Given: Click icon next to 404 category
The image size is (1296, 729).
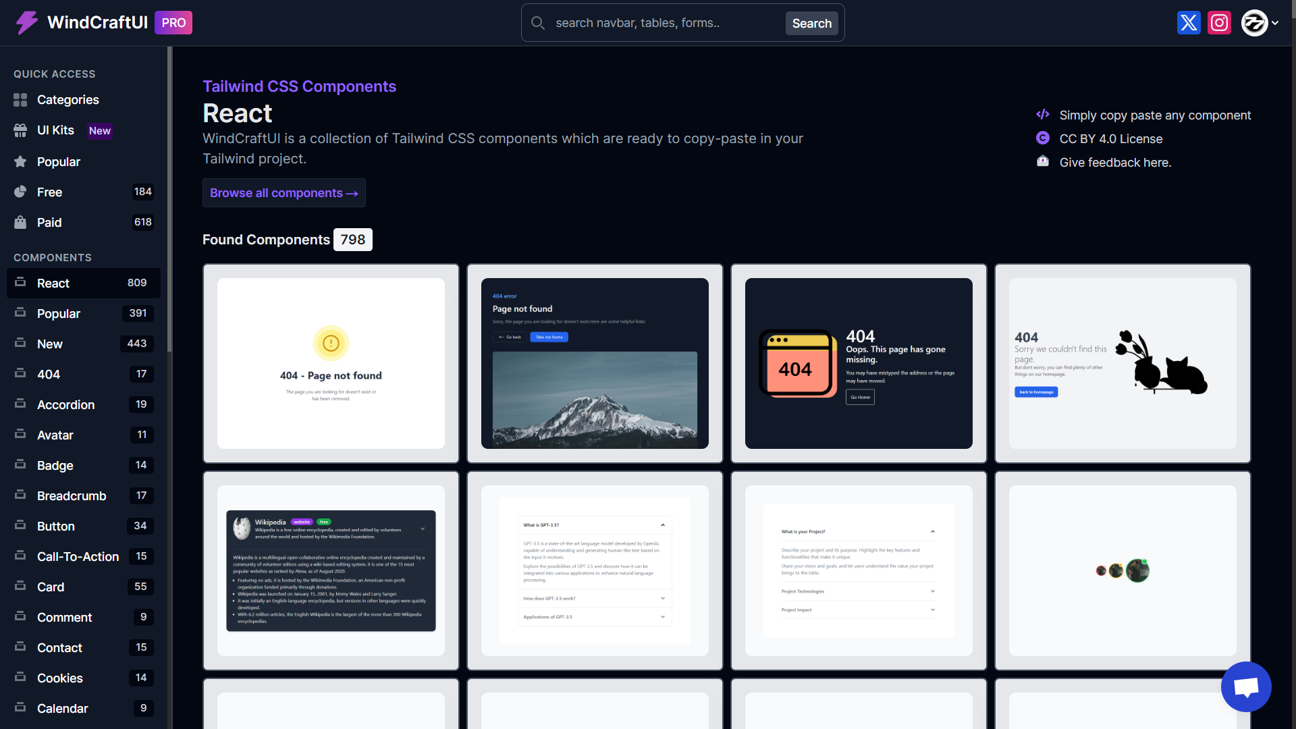Looking at the screenshot, I should [x=20, y=373].
